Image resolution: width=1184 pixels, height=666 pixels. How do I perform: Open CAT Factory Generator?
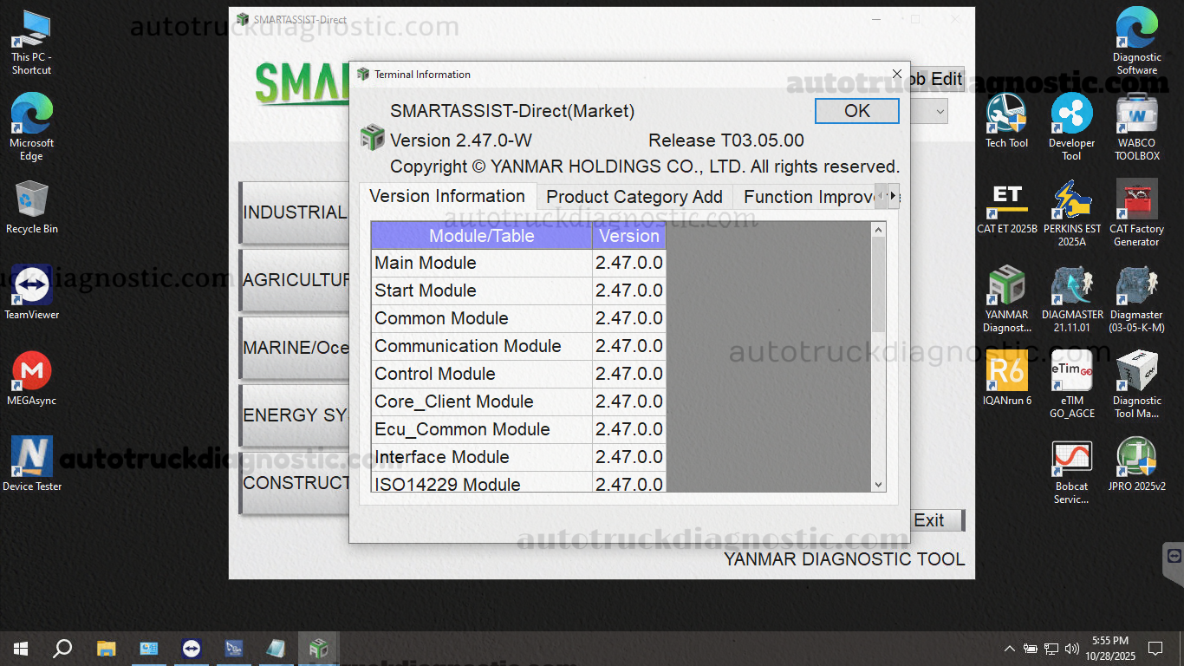coord(1136,199)
